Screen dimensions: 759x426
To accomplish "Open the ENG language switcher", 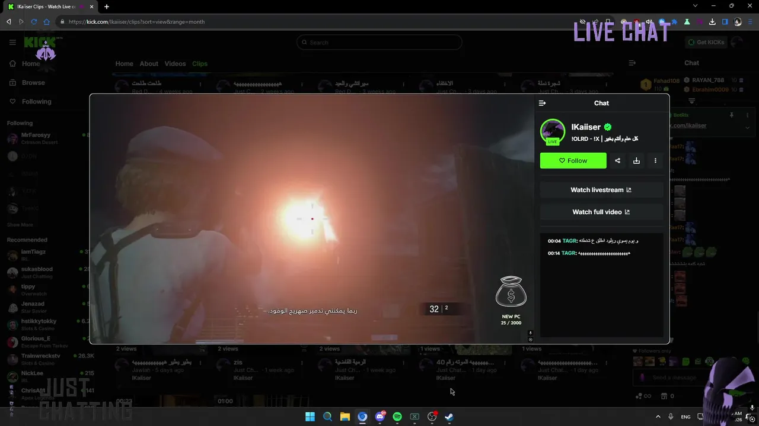I will tap(685, 417).
